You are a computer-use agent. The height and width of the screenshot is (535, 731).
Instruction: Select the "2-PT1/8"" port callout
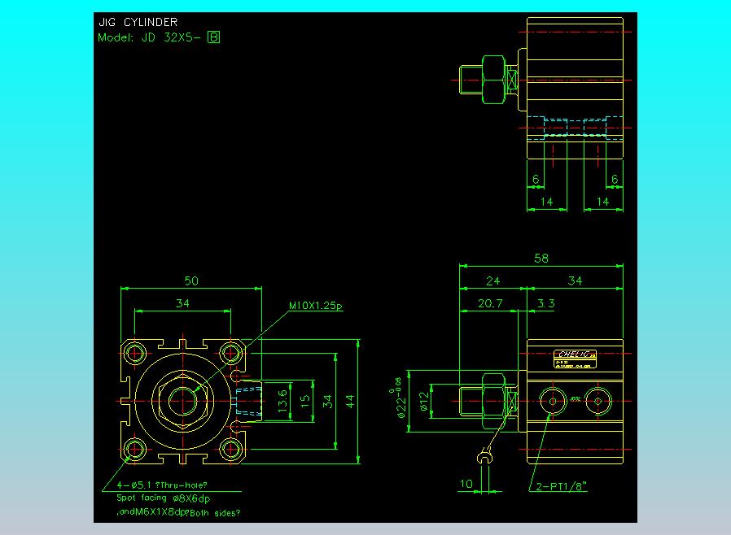point(562,486)
